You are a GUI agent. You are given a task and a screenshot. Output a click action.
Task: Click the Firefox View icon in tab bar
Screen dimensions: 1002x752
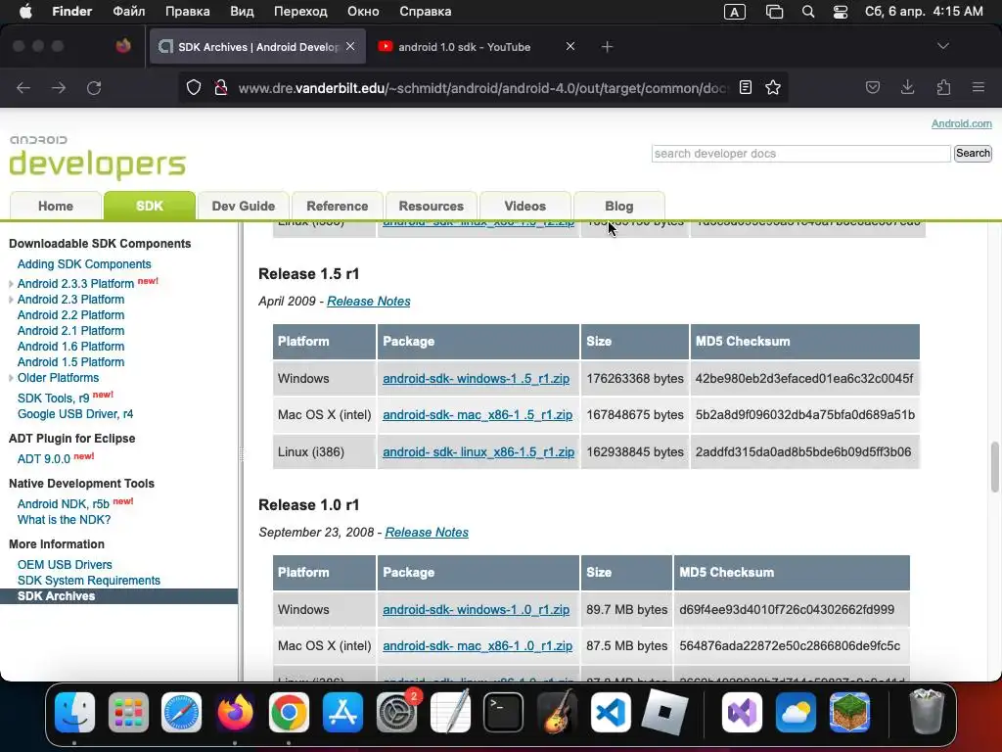tap(123, 46)
